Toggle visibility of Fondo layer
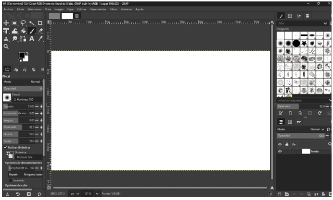The height and width of the screenshot is (200, 333). pyautogui.click(x=280, y=152)
